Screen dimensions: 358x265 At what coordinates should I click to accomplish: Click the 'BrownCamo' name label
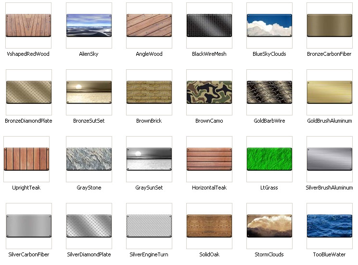(209, 121)
